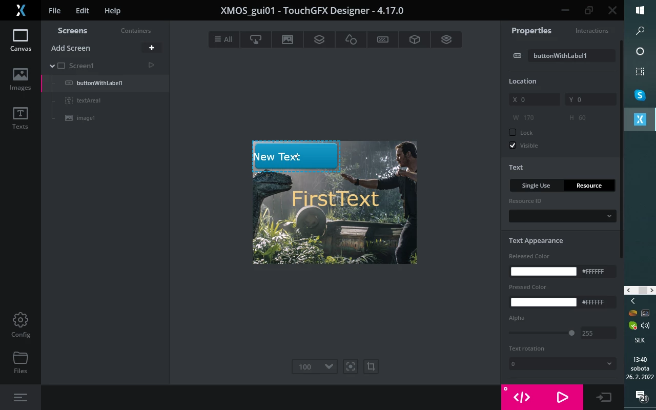The height and width of the screenshot is (410, 656).
Task: Show the Progress Indicators widget category
Action: (x=383, y=39)
